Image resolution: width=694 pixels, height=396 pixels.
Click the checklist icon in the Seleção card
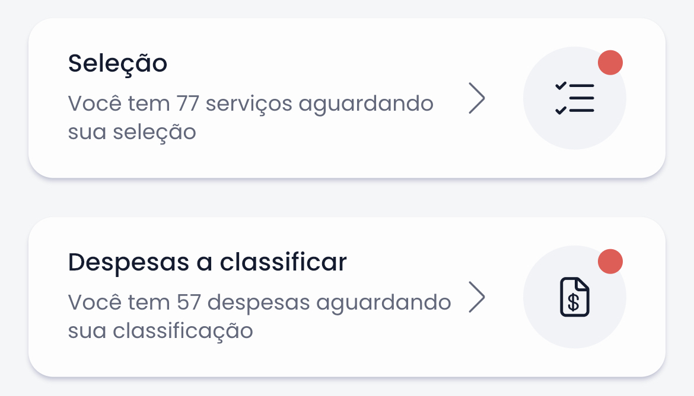coord(574,98)
